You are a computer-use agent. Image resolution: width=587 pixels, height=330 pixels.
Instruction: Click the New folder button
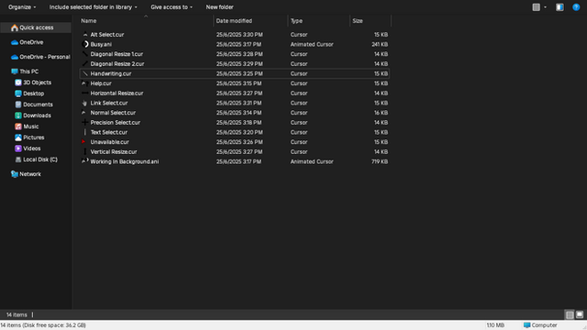point(219,7)
